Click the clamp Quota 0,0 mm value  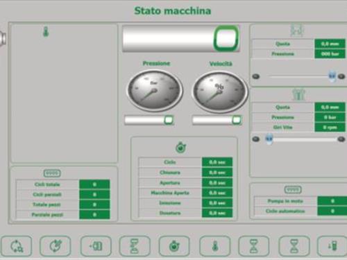coord(330,44)
